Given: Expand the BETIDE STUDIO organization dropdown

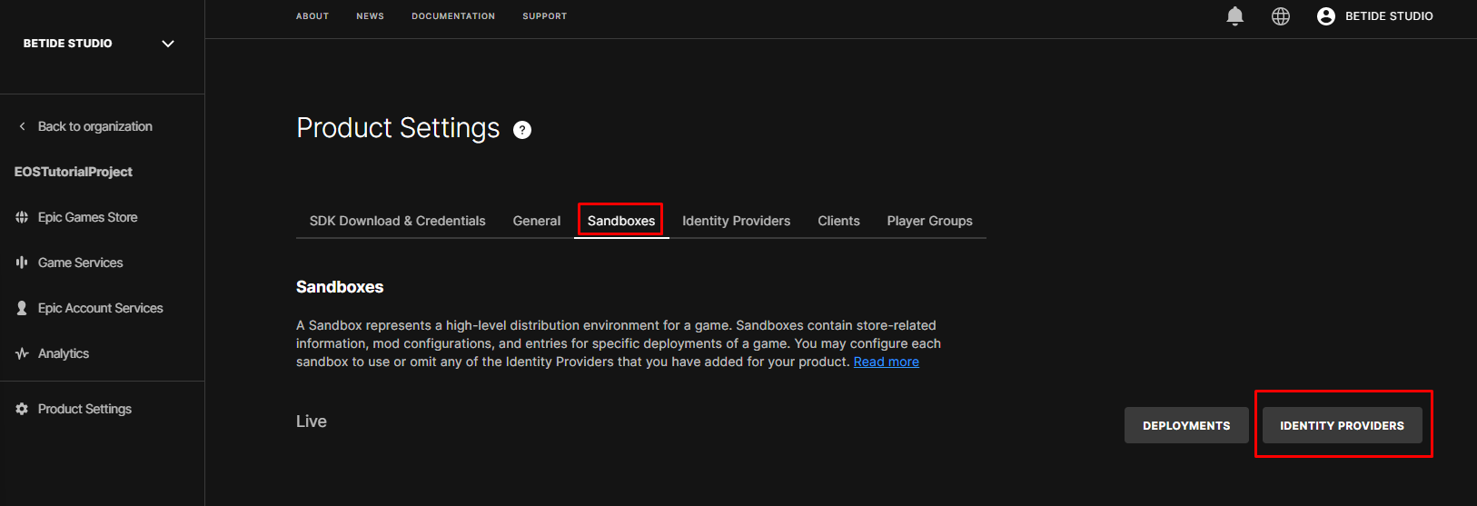Looking at the screenshot, I should [168, 44].
